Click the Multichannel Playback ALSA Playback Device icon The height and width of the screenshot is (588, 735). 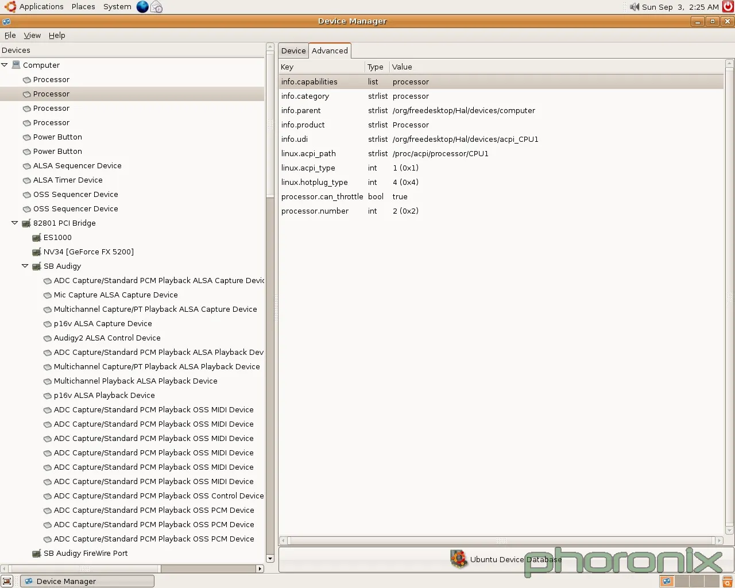[x=48, y=381]
